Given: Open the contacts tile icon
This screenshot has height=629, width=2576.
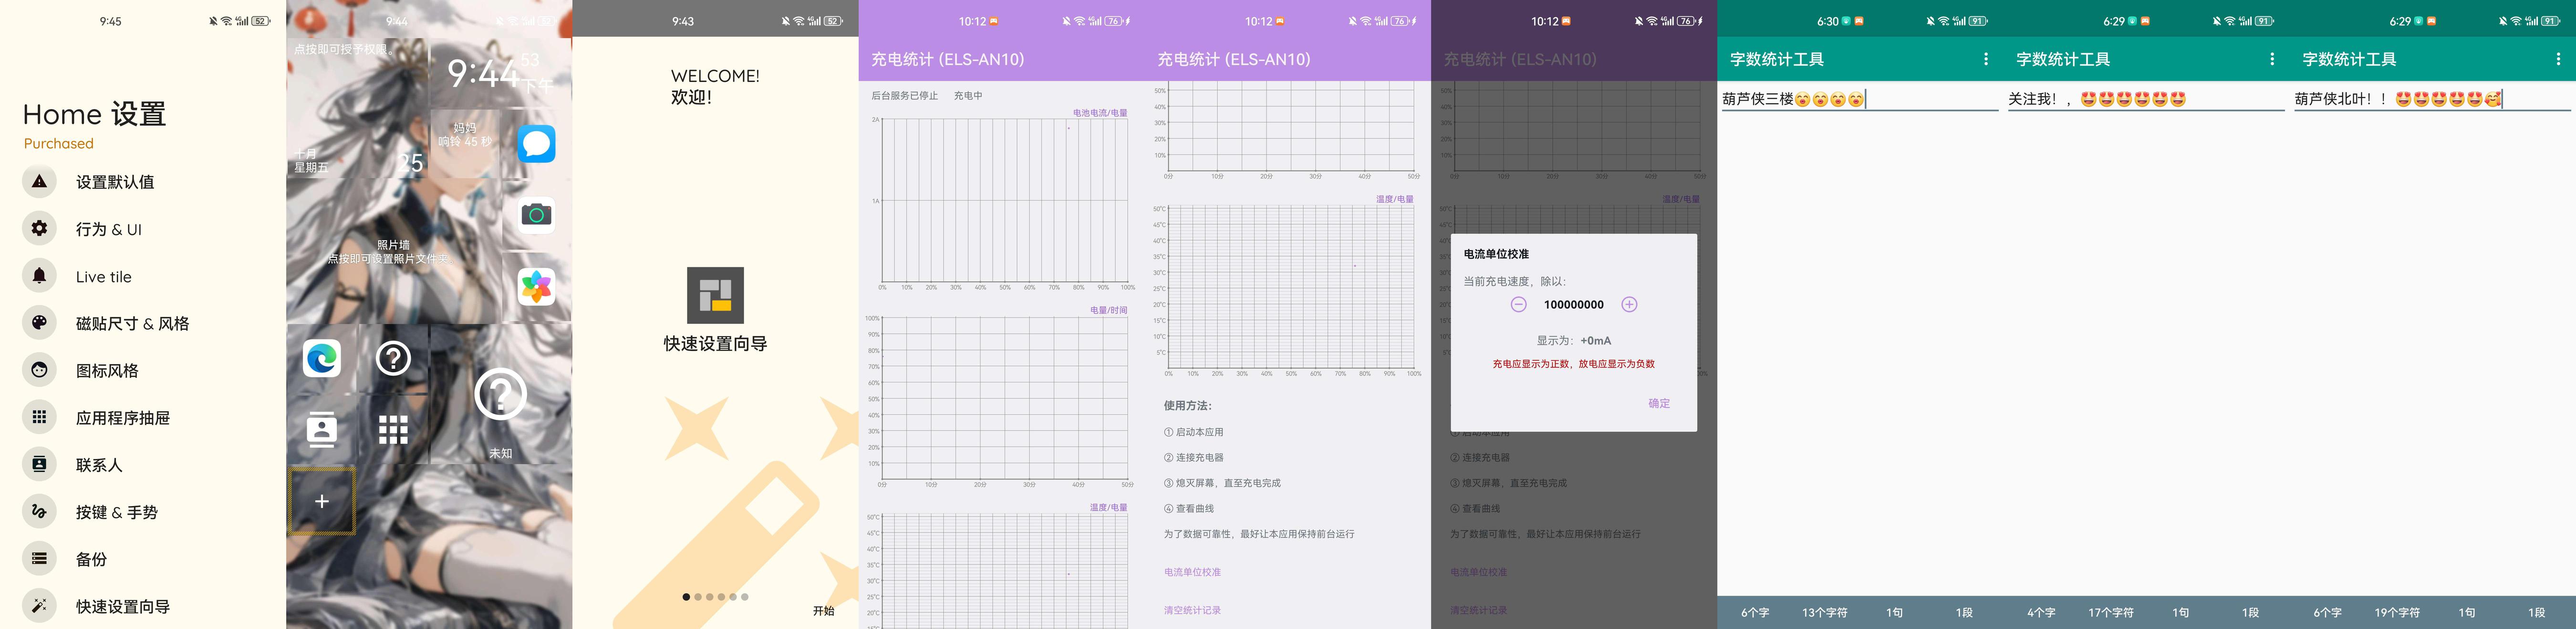Looking at the screenshot, I should [322, 429].
